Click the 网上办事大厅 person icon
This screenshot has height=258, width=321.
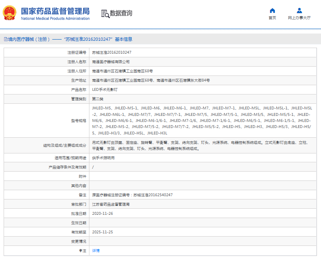[299, 10]
